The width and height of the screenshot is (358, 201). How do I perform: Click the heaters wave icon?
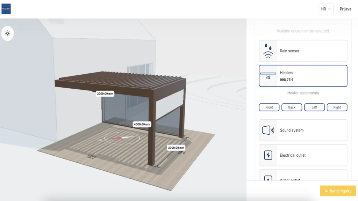pos(268,76)
